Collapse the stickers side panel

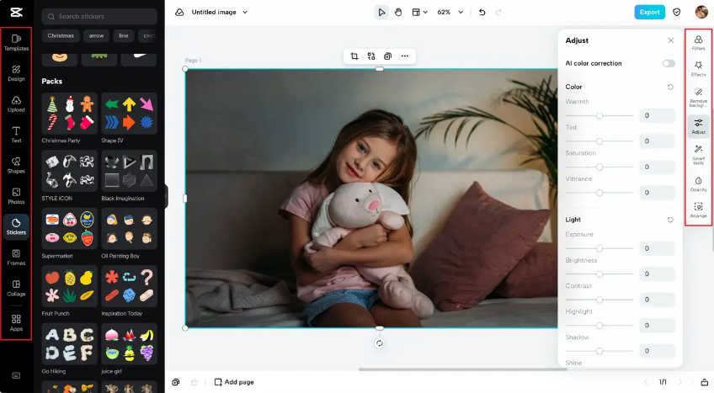pos(166,197)
